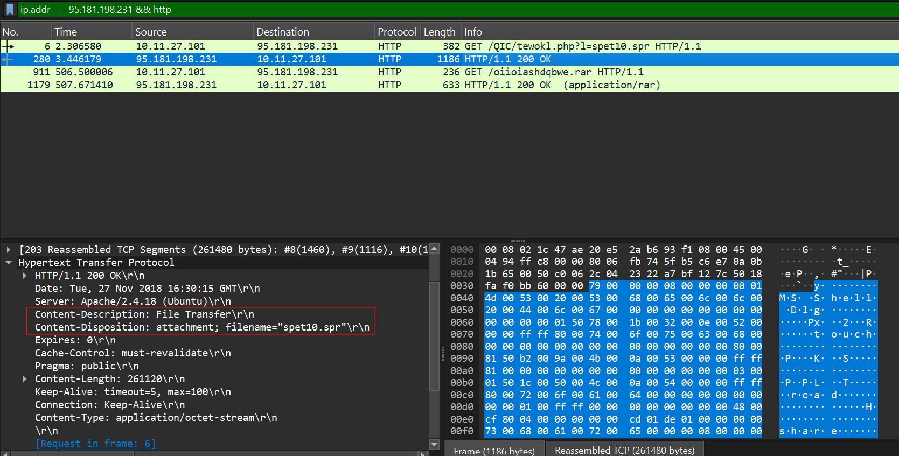Select the Content-Disposition filename spet10.spr line
899x456 pixels.
point(202,327)
